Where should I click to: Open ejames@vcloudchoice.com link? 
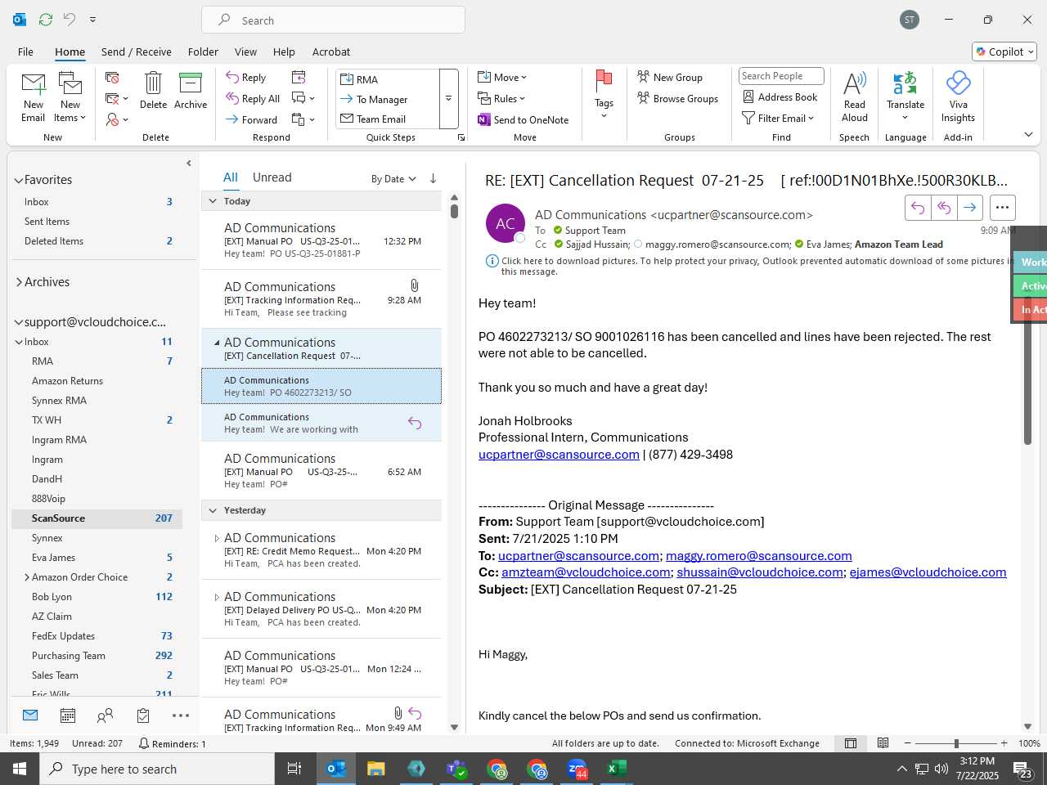(x=928, y=572)
